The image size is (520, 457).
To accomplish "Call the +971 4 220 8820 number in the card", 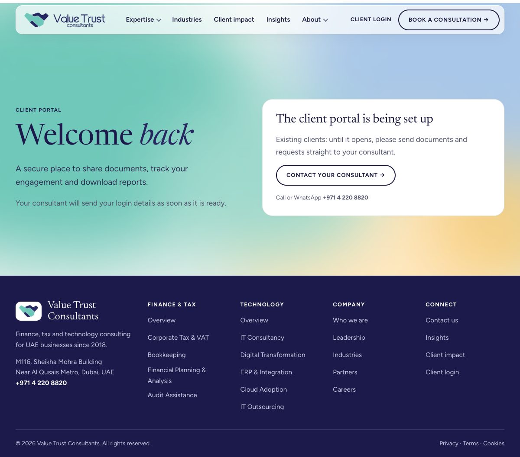I will 345,197.
